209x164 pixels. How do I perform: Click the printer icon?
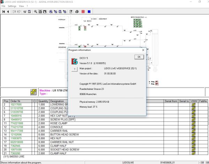click(x=77, y=11)
